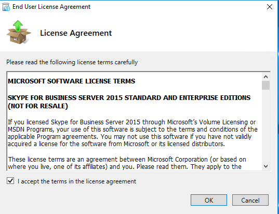The width and height of the screenshot is (279, 214).
Task: Click the "I accept the terms" label text
Action: pyautogui.click(x=77, y=181)
